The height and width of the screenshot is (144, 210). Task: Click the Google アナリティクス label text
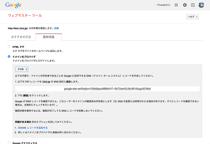(x=25, y=143)
